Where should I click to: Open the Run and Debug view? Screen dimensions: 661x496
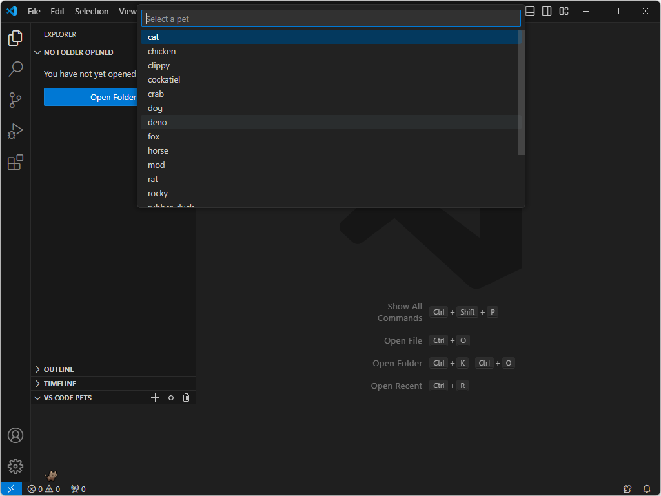tap(15, 131)
